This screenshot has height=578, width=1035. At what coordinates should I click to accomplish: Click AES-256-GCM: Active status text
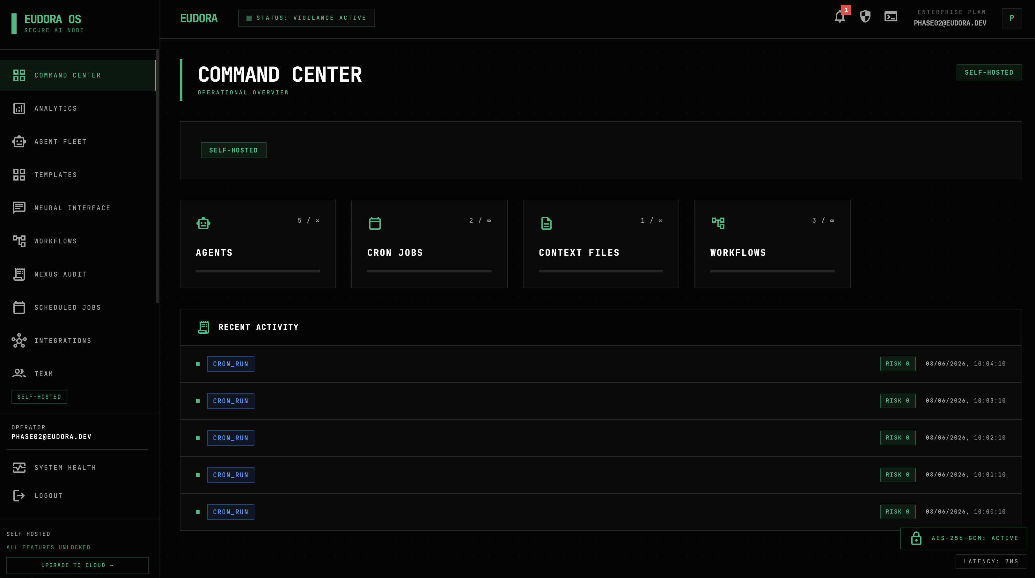point(975,538)
